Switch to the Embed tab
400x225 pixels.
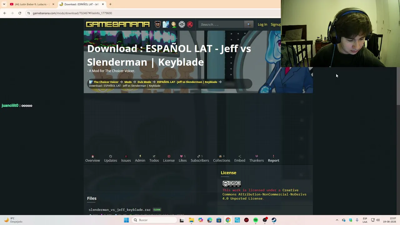tap(240, 158)
